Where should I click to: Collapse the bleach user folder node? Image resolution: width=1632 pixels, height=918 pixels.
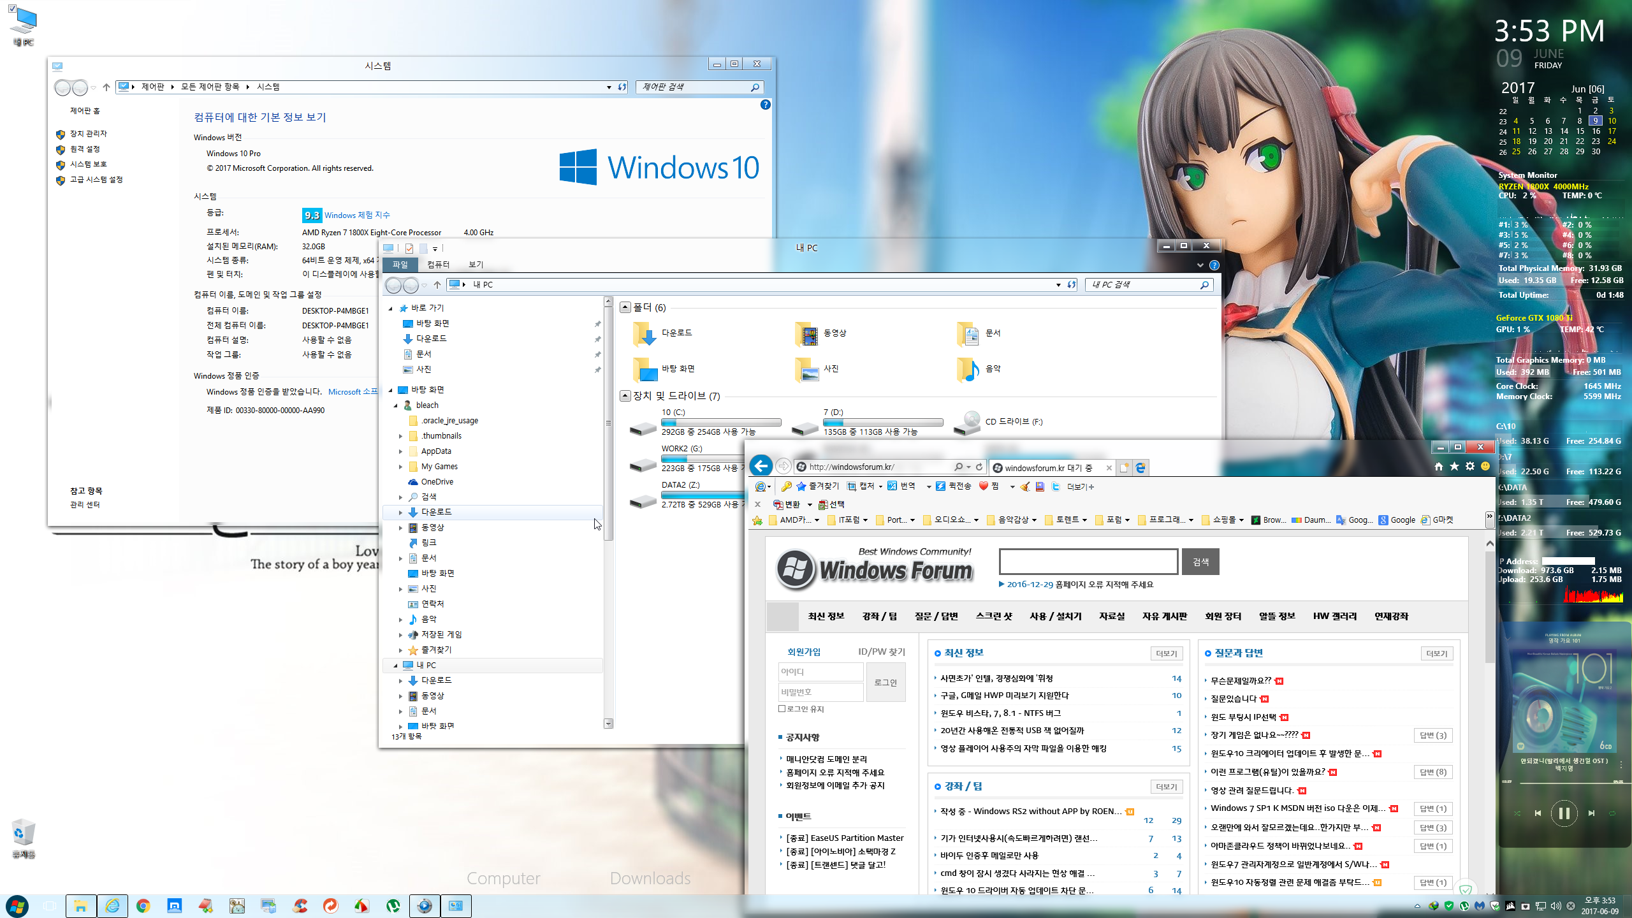click(396, 405)
